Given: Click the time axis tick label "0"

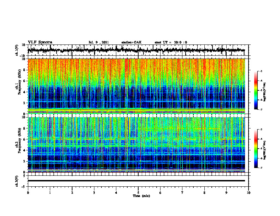Looking at the screenshot, I should point(28,193).
